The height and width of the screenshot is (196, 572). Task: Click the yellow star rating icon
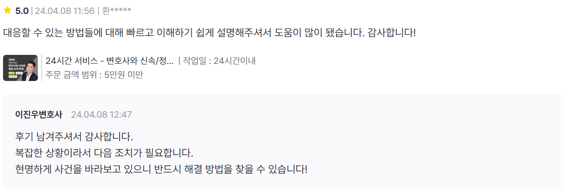7,11
